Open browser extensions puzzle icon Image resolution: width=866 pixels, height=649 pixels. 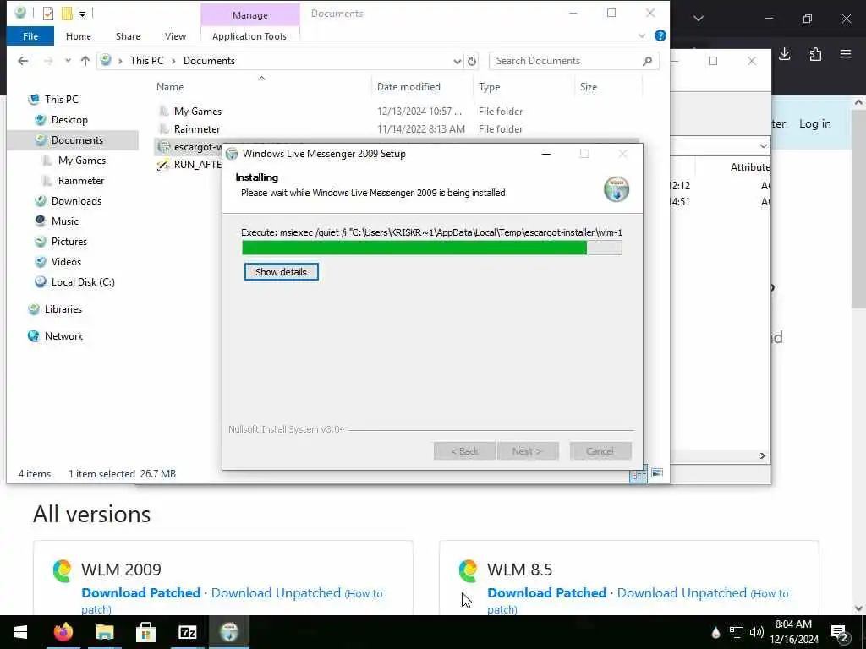[x=815, y=54]
